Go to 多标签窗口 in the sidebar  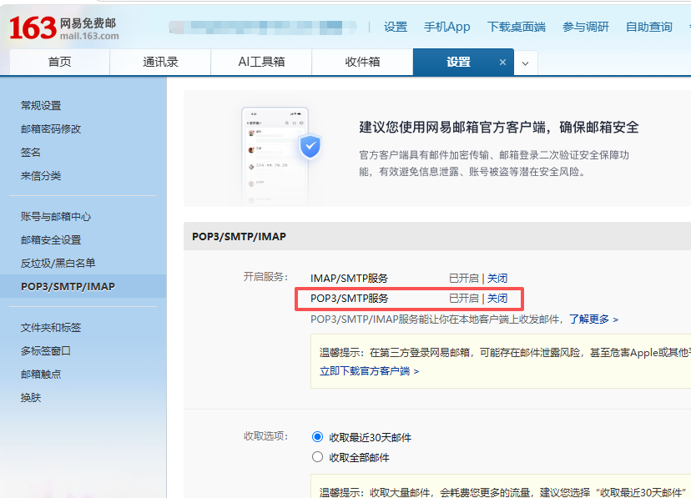pos(45,351)
